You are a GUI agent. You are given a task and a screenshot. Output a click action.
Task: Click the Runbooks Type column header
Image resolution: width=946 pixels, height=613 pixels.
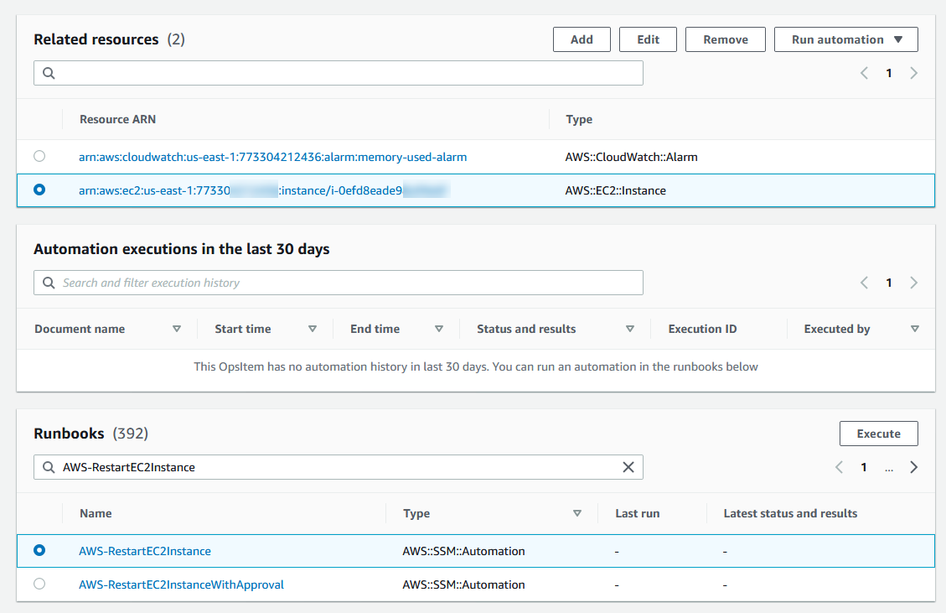pyautogui.click(x=416, y=513)
